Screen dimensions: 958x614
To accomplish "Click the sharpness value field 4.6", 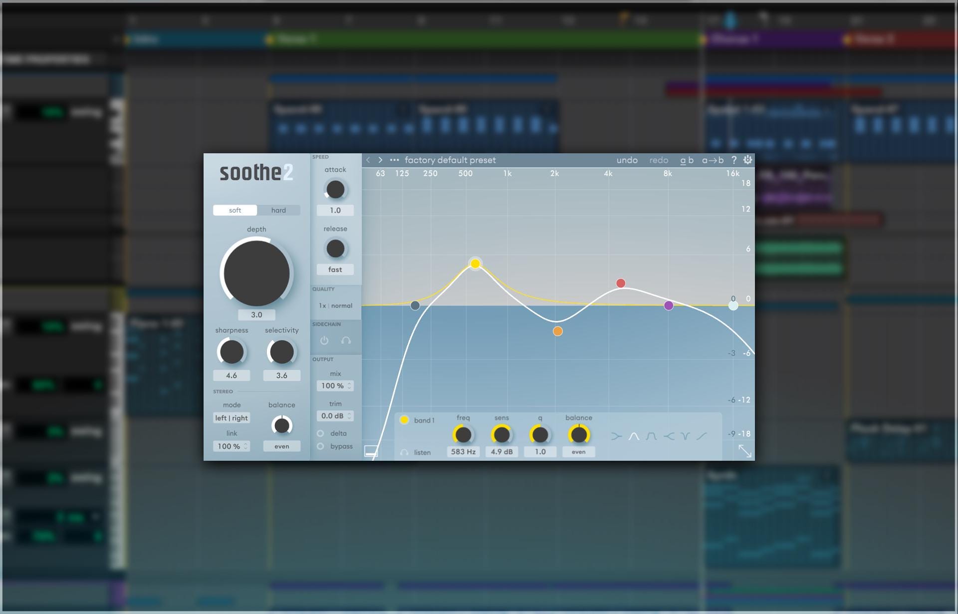I will click(232, 375).
